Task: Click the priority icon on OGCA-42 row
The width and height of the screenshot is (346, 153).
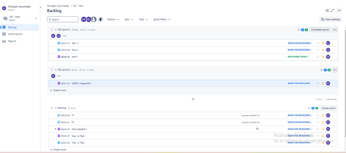Action: coord(323,83)
